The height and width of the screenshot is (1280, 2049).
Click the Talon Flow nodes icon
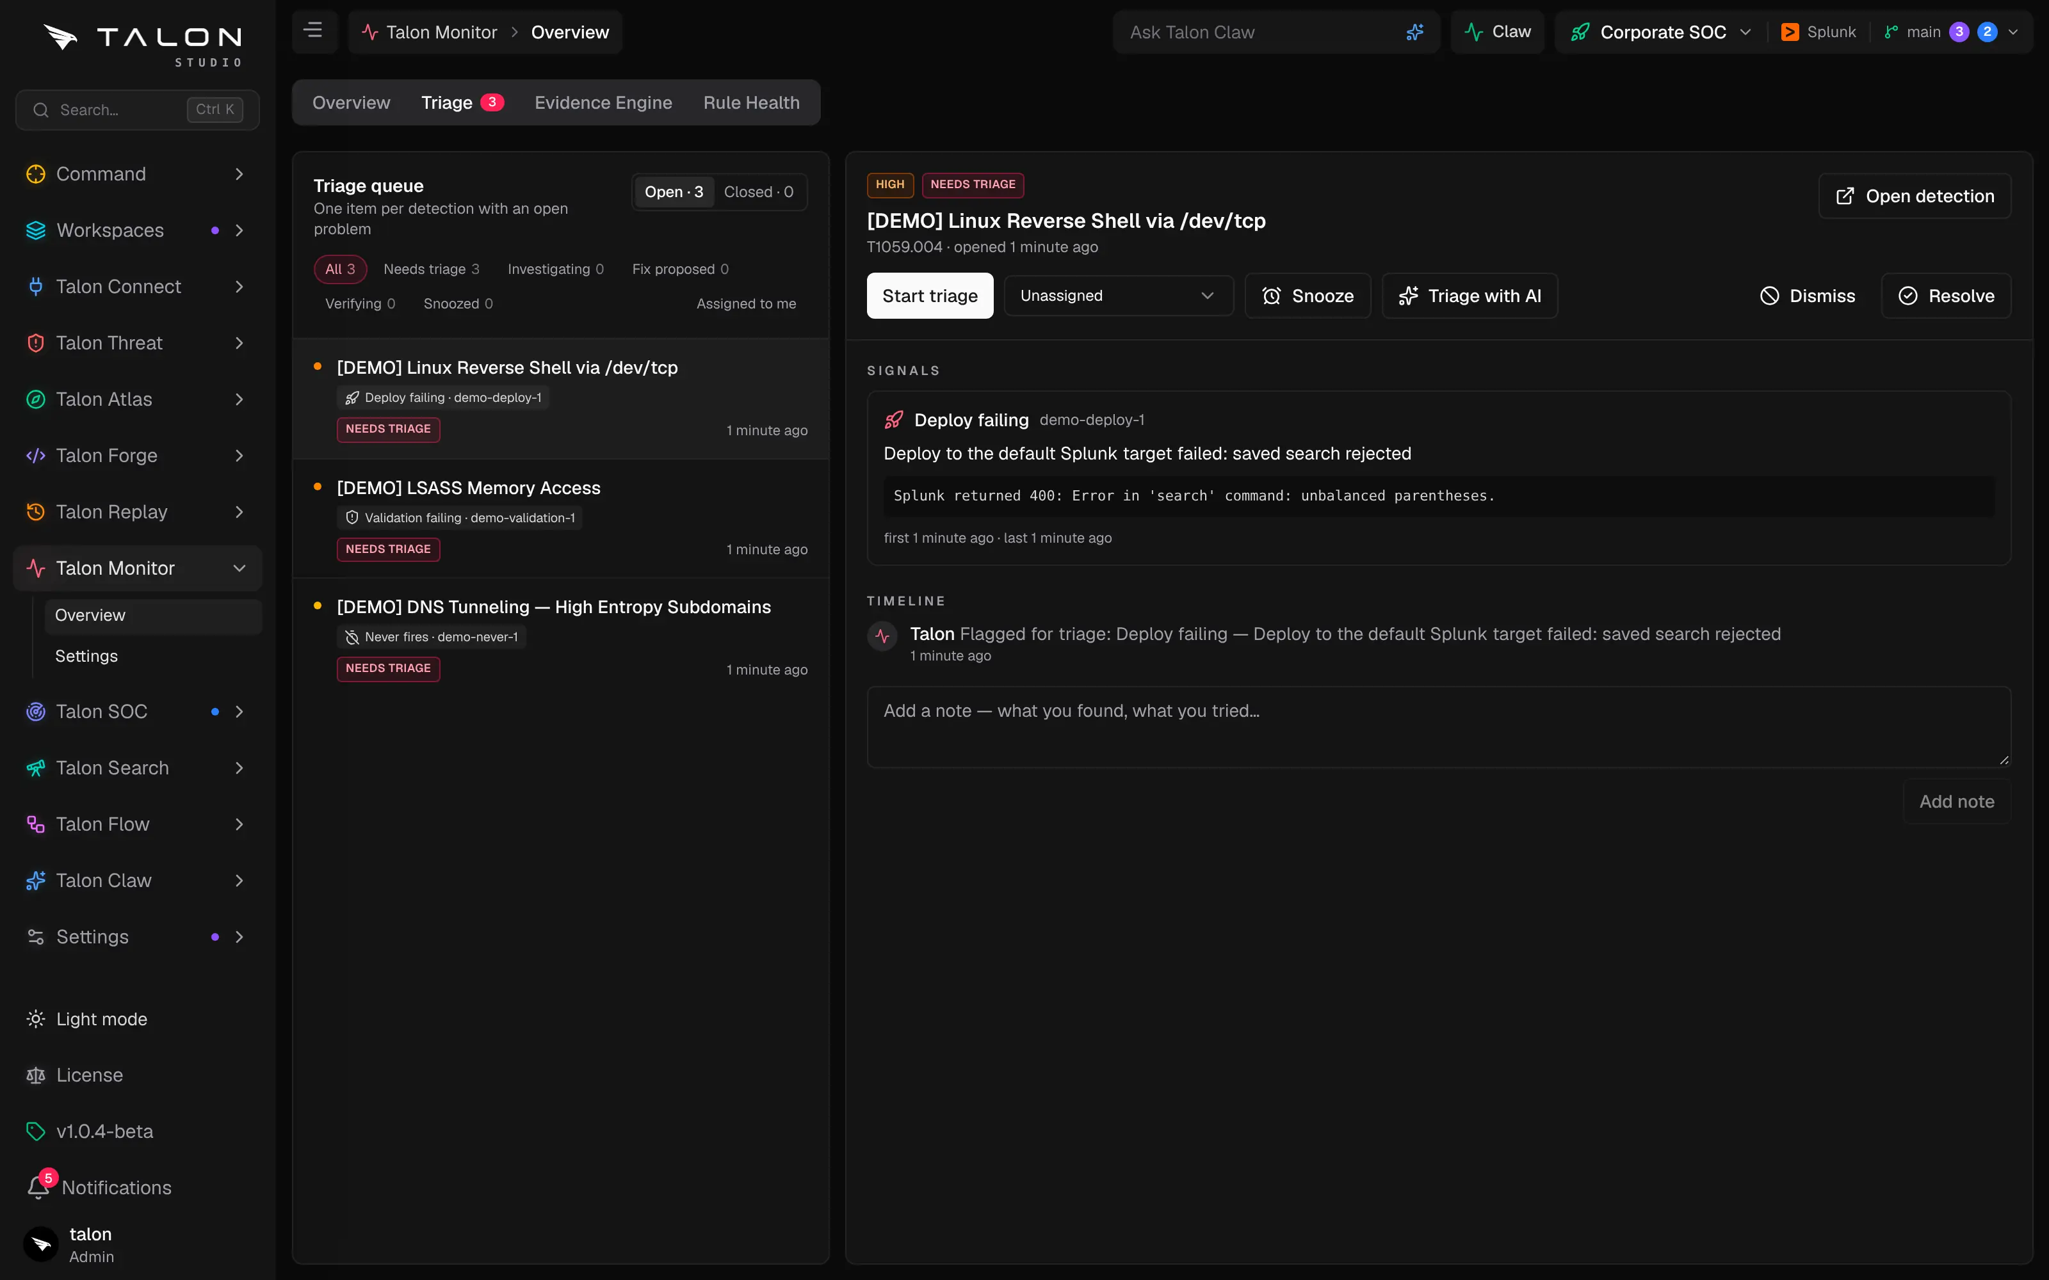pos(36,824)
